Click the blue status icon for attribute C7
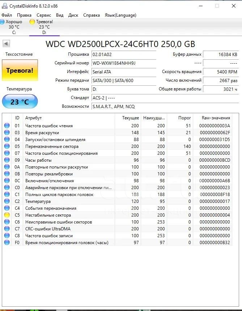 [x=7, y=229]
